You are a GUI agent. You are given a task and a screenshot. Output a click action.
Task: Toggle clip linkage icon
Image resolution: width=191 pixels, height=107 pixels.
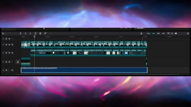(x=158, y=34)
